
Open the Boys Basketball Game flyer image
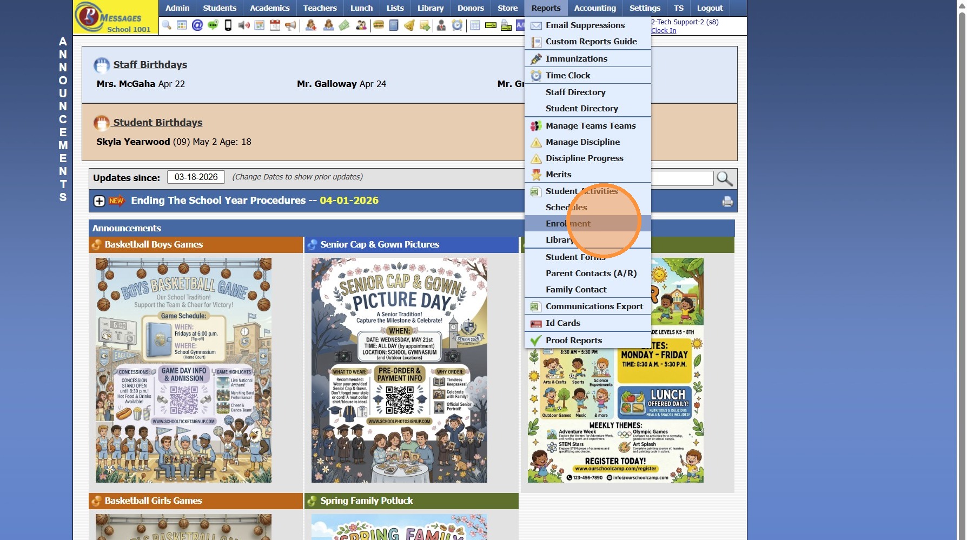183,370
